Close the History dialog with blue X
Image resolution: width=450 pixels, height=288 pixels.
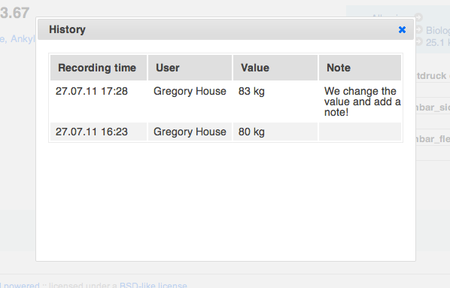point(402,29)
